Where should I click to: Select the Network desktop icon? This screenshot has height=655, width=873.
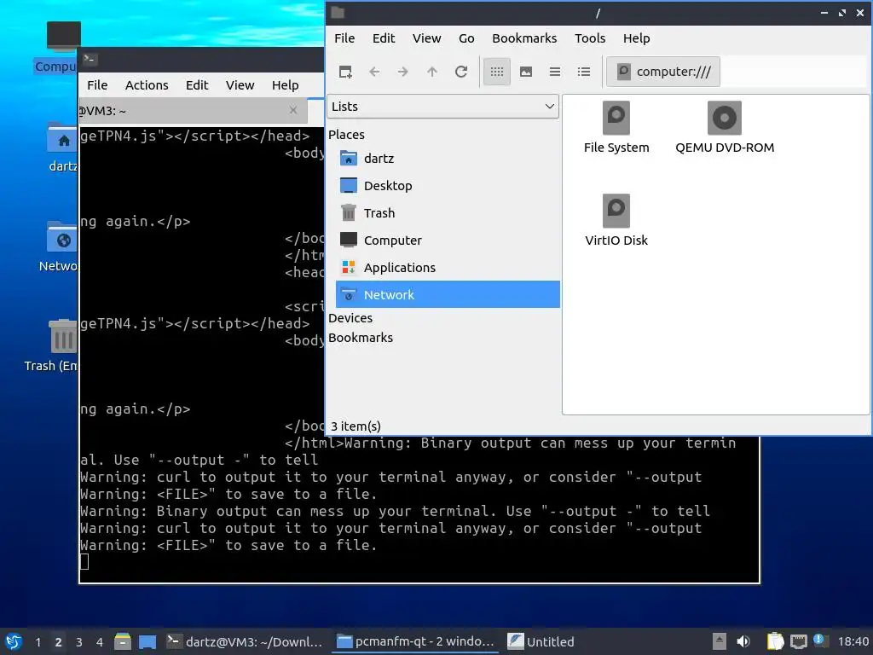[x=58, y=246]
